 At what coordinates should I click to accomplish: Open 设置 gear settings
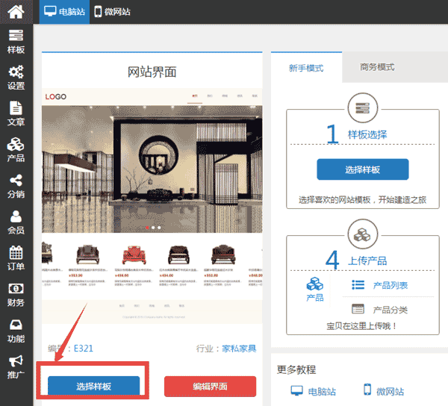pos(16,78)
